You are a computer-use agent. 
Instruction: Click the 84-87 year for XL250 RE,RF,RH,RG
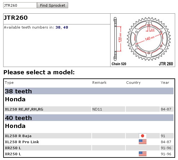click(x=166, y=109)
